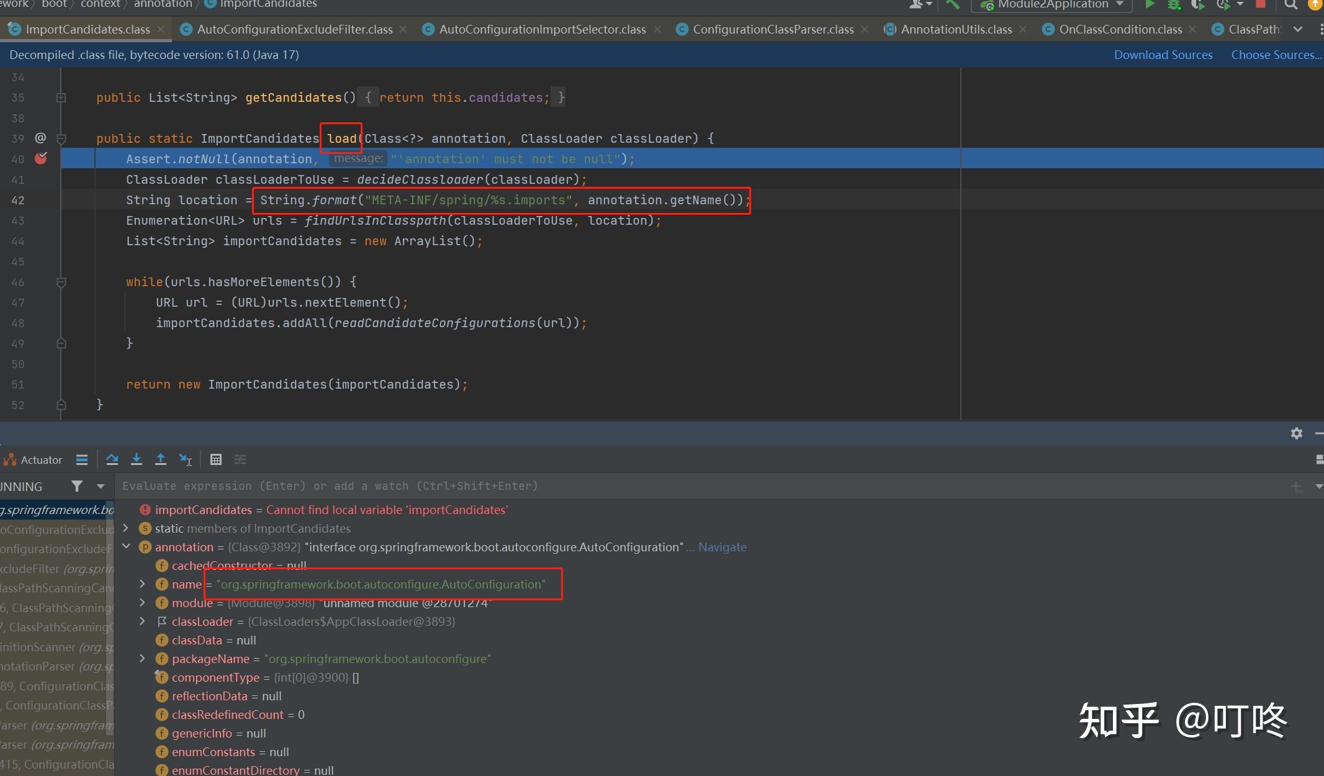Toggle fold end marker at line 49
1324x776 pixels.
(61, 343)
